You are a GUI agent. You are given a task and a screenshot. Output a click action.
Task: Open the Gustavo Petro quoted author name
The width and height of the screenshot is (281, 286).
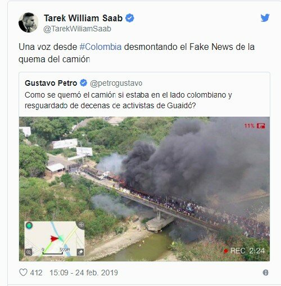pyautogui.click(x=51, y=83)
